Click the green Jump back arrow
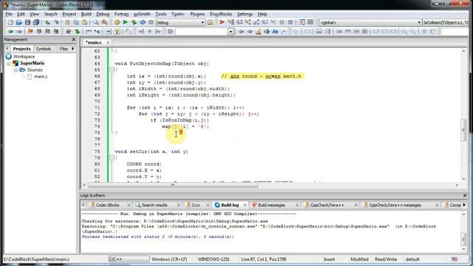The image size is (473, 266). point(10,31)
